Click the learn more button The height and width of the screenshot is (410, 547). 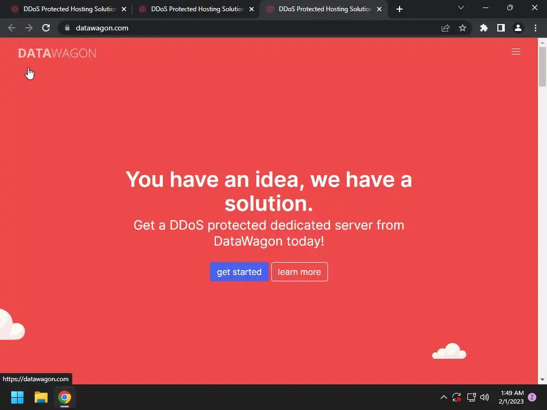point(299,272)
